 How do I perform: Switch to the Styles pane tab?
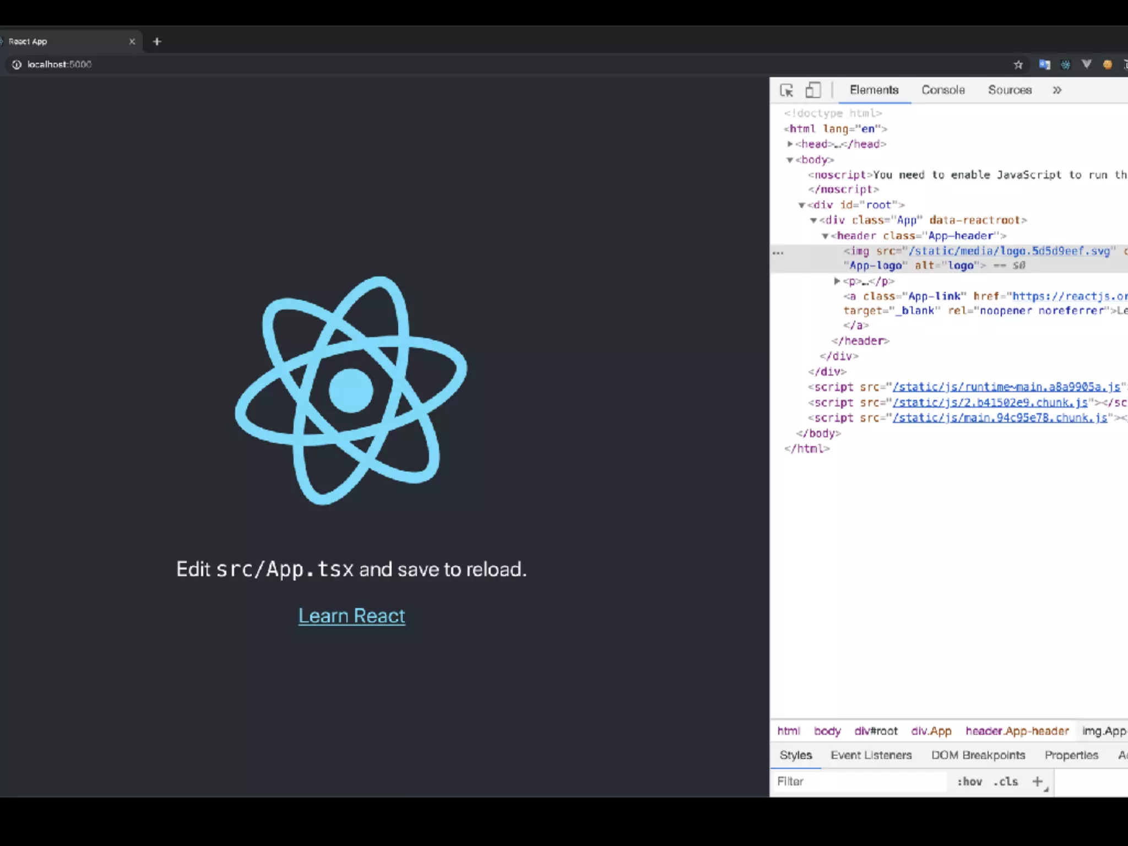pos(796,755)
